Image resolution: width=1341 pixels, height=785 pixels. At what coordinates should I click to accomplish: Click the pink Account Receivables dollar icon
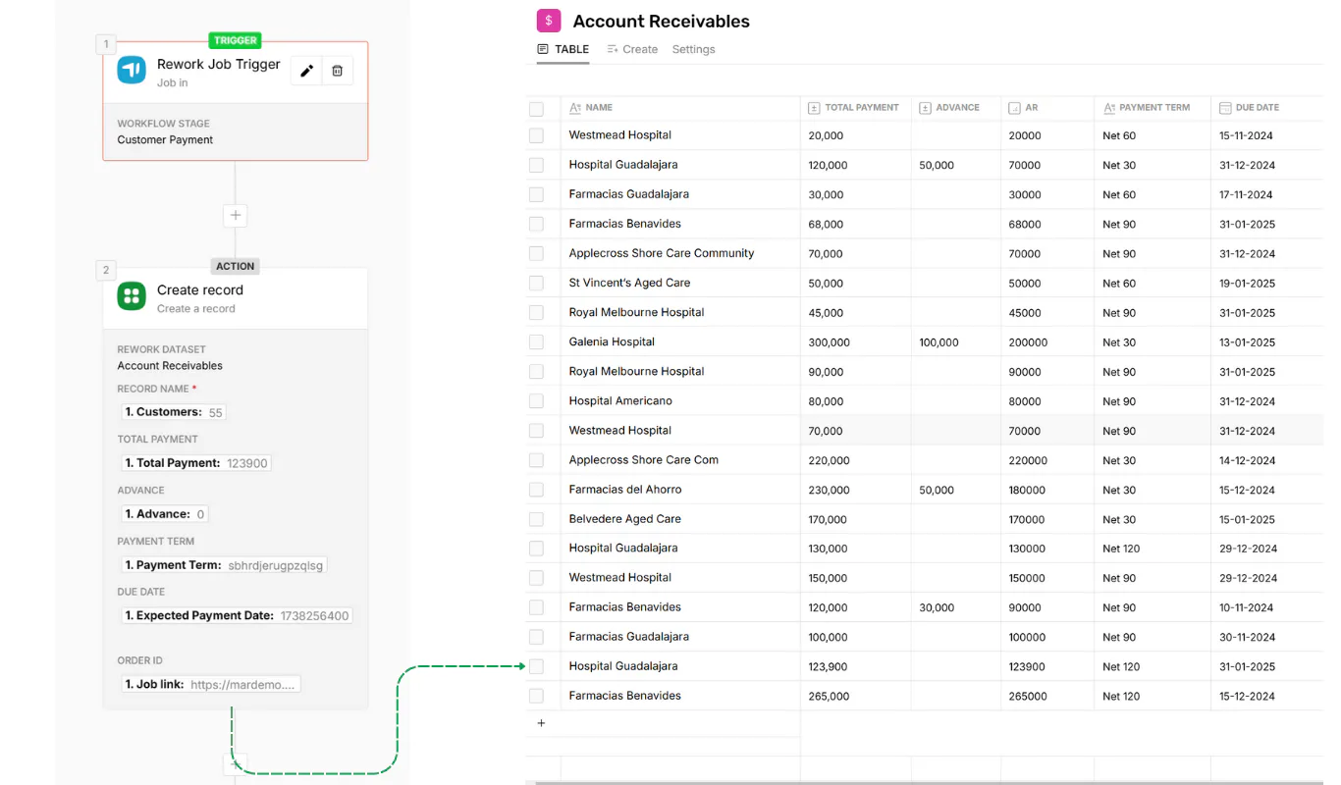coord(549,21)
